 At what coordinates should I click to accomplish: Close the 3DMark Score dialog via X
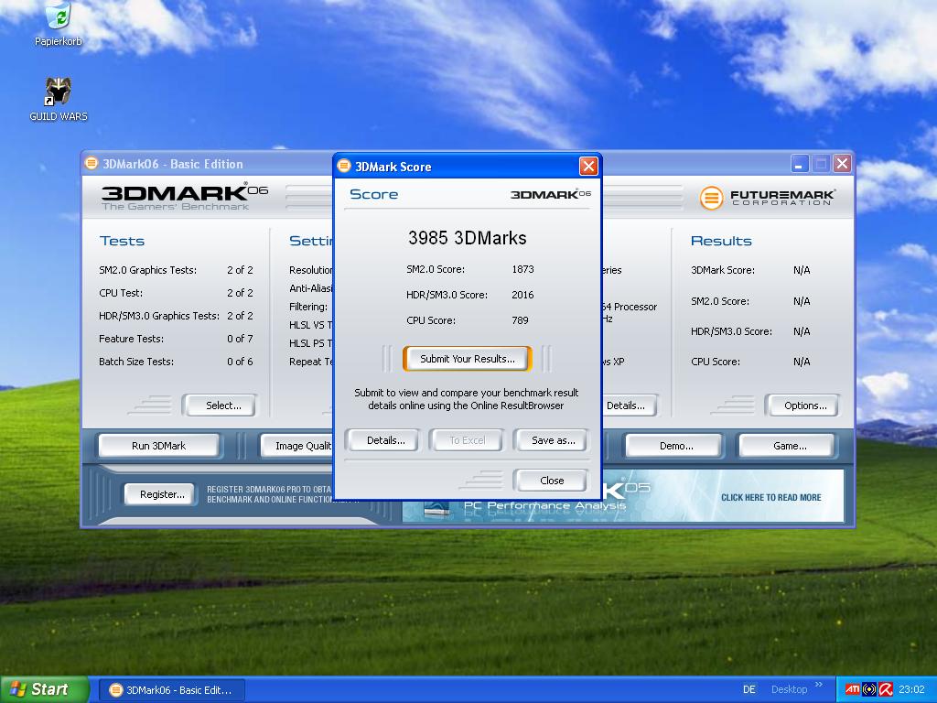tap(588, 167)
